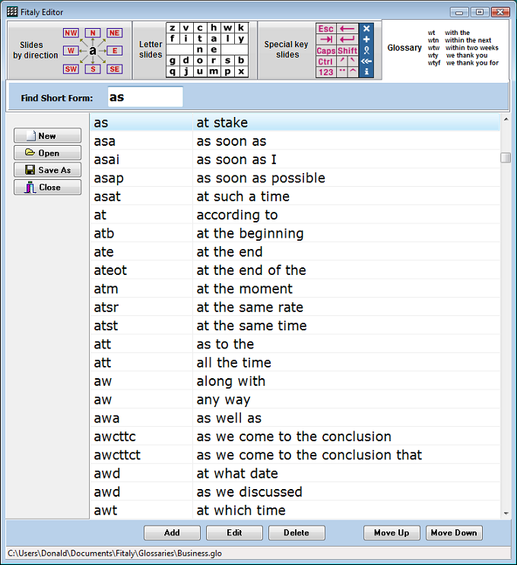Click the blue info 'i' icon

pos(366,72)
